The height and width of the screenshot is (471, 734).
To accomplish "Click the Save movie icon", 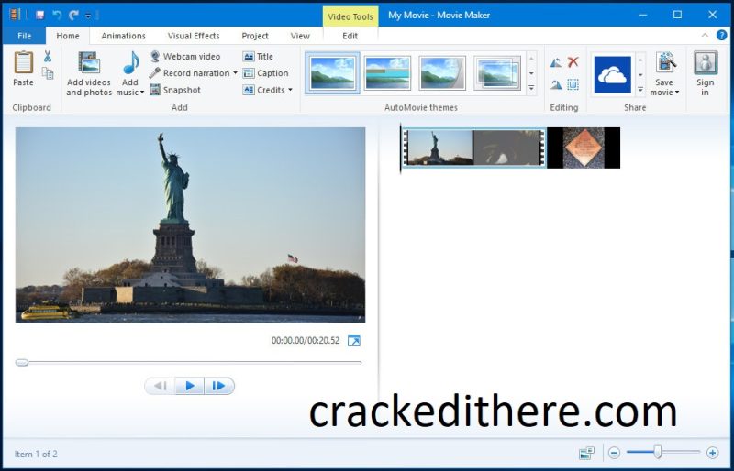I will coord(666,63).
